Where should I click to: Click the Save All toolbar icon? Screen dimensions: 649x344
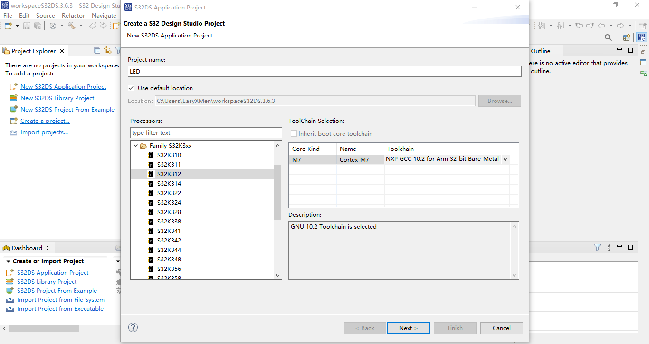pos(38,26)
